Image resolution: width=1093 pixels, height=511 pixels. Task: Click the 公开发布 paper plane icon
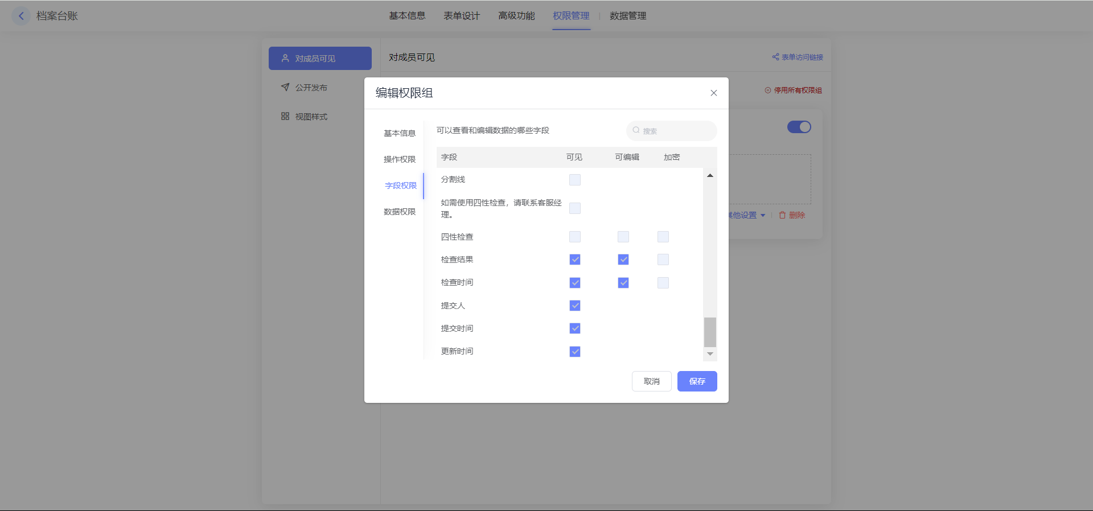285,87
